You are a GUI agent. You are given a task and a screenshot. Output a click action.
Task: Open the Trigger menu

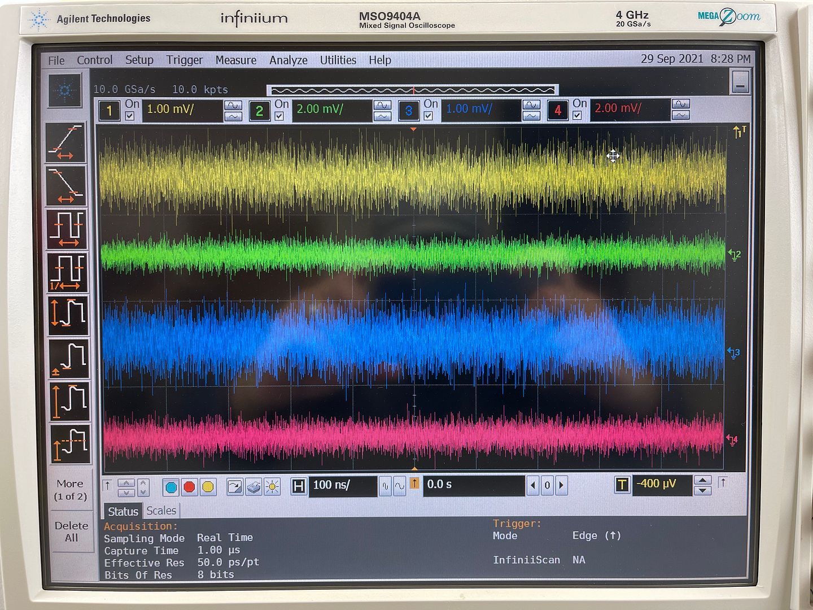click(x=184, y=60)
